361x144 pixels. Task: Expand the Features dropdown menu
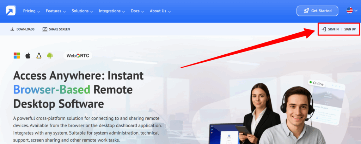coord(56,11)
